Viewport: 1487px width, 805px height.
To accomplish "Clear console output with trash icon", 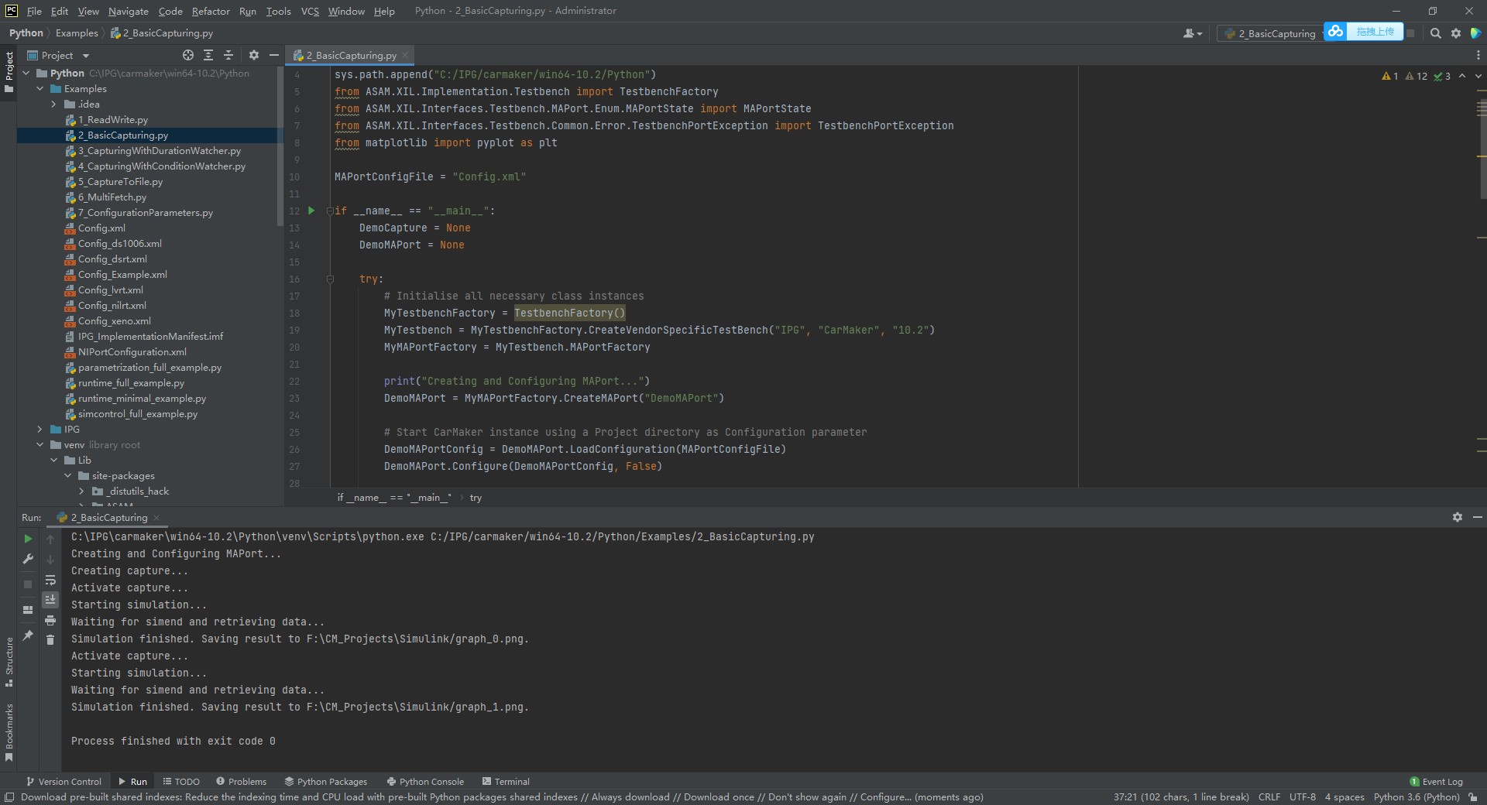I will (x=50, y=640).
